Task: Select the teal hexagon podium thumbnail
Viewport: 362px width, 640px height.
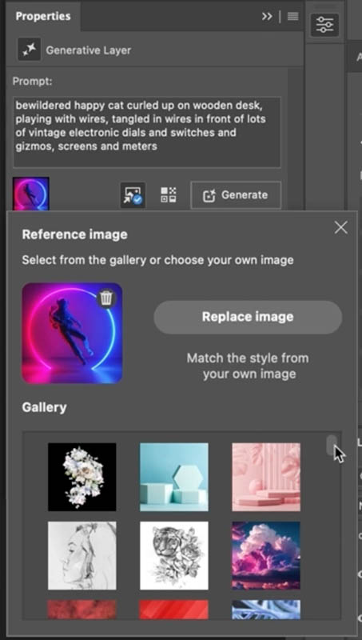Action: click(174, 477)
